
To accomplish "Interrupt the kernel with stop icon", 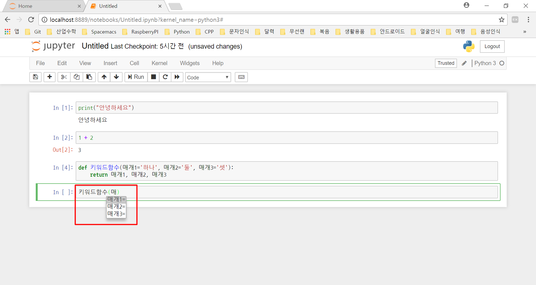I will [153, 77].
